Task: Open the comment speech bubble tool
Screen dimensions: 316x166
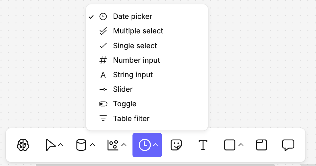Action: coord(288,145)
